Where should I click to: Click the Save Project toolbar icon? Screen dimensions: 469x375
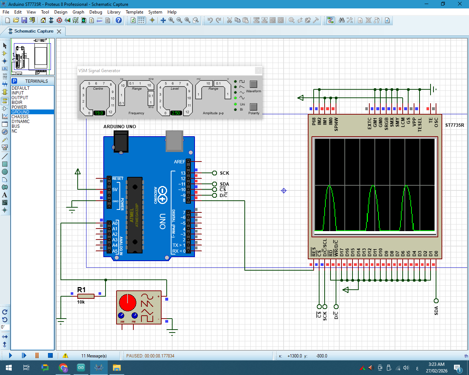(x=24, y=20)
